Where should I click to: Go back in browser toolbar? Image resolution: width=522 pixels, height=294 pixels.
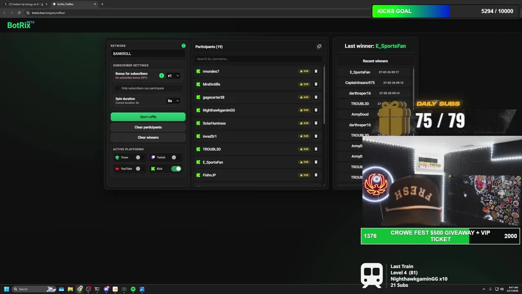pos(4,13)
